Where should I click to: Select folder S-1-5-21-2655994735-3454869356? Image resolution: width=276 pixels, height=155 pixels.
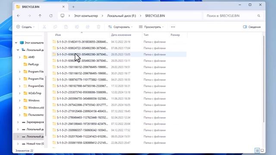[x=82, y=99]
